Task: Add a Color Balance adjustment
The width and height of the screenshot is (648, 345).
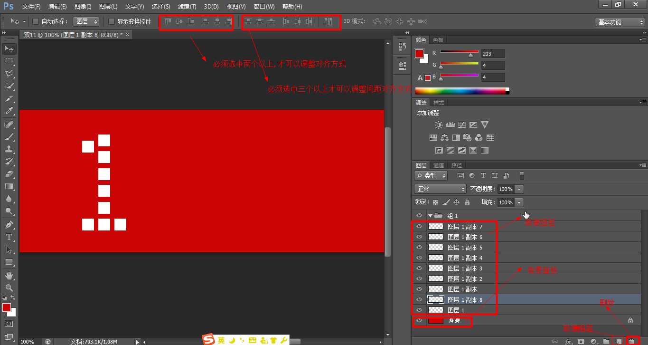Action: point(444,138)
